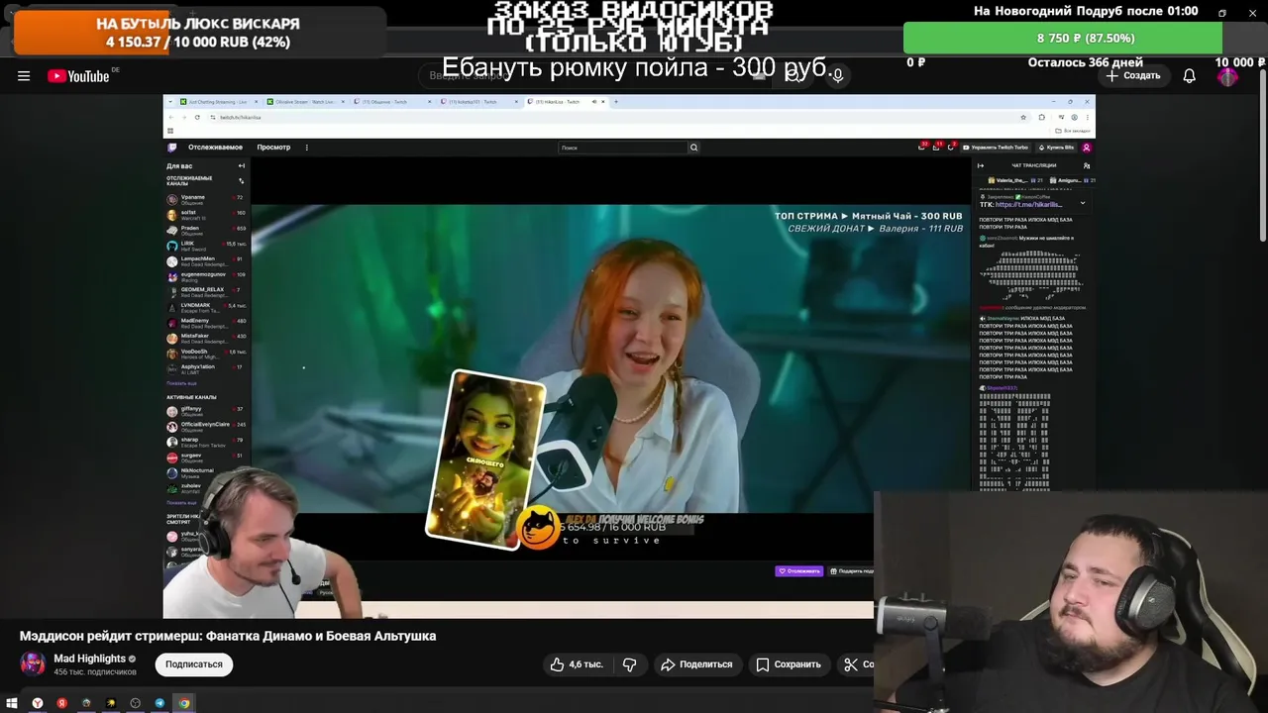1268x713 pixels.
Task: Click the Twitch Поиск search field
Action: [x=622, y=148]
